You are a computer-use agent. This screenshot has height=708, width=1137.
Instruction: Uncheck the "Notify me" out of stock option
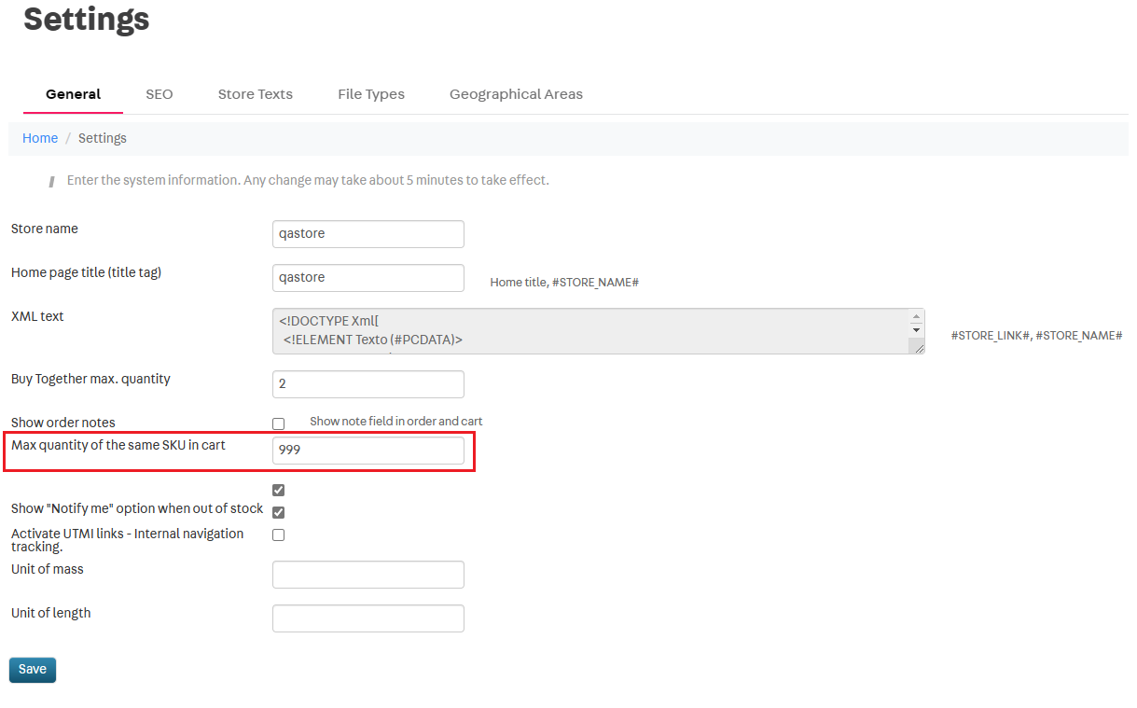pyautogui.click(x=278, y=512)
